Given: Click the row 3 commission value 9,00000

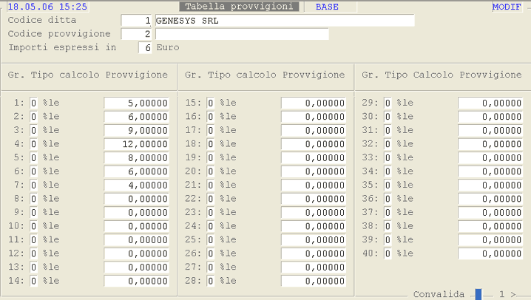Looking at the screenshot, I should pyautogui.click(x=137, y=130).
